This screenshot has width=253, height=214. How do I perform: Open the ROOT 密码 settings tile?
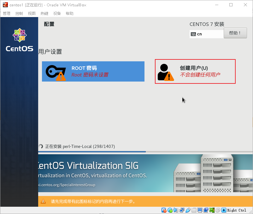tap(93, 71)
